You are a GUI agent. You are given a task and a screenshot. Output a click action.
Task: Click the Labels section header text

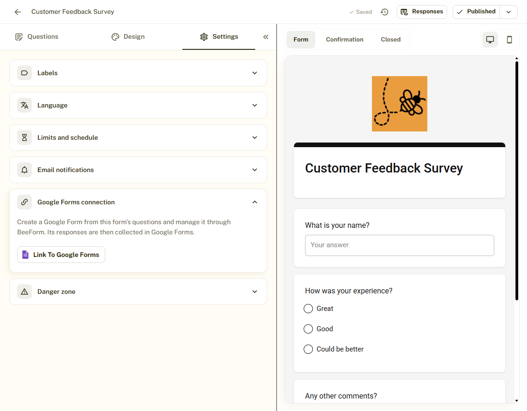(x=48, y=73)
